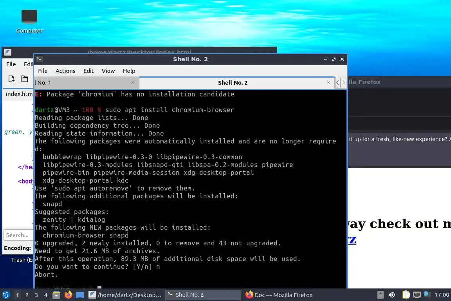Close the Shell No. 2 window
This screenshot has width=451, height=301.
click(x=342, y=59)
